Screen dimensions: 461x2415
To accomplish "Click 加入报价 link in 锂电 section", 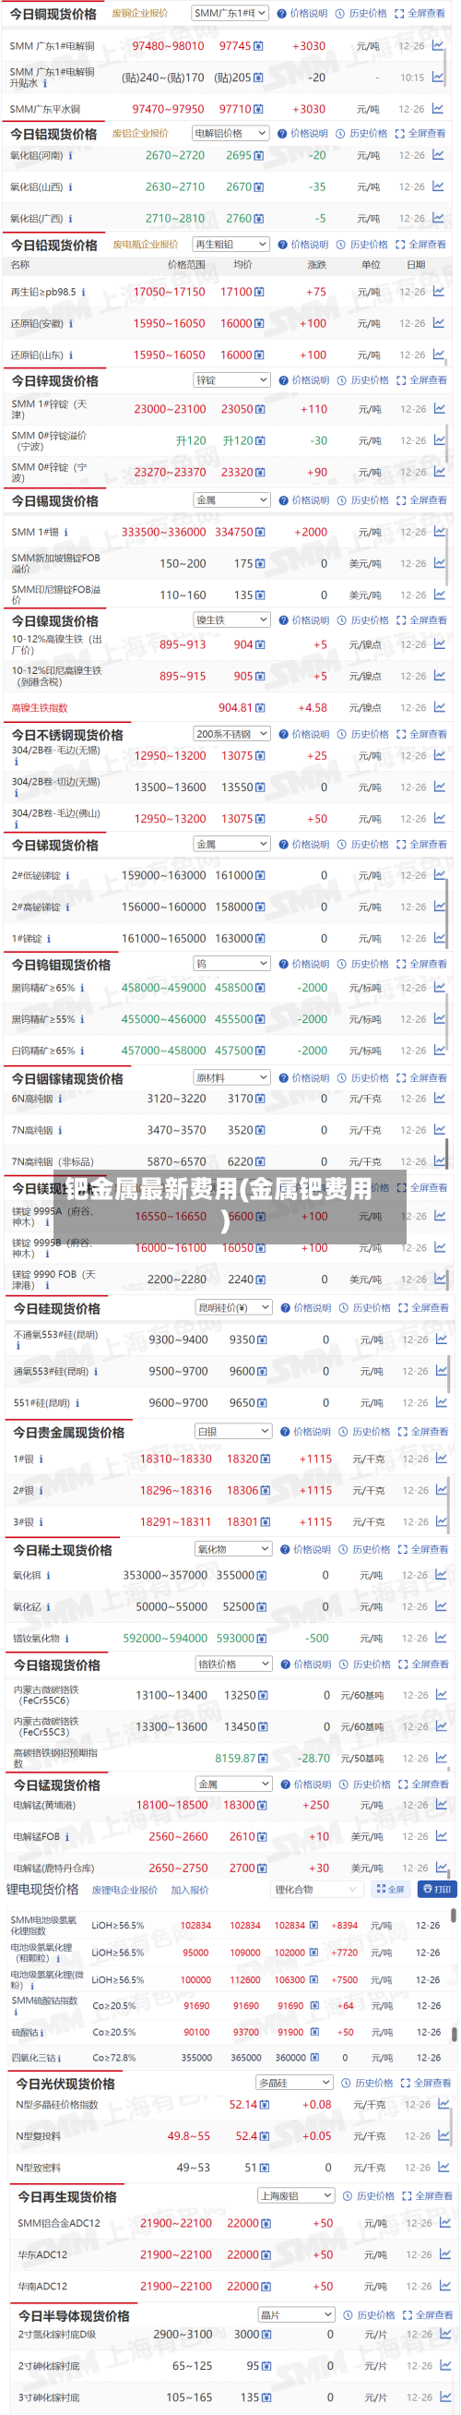I will 190,1890.
